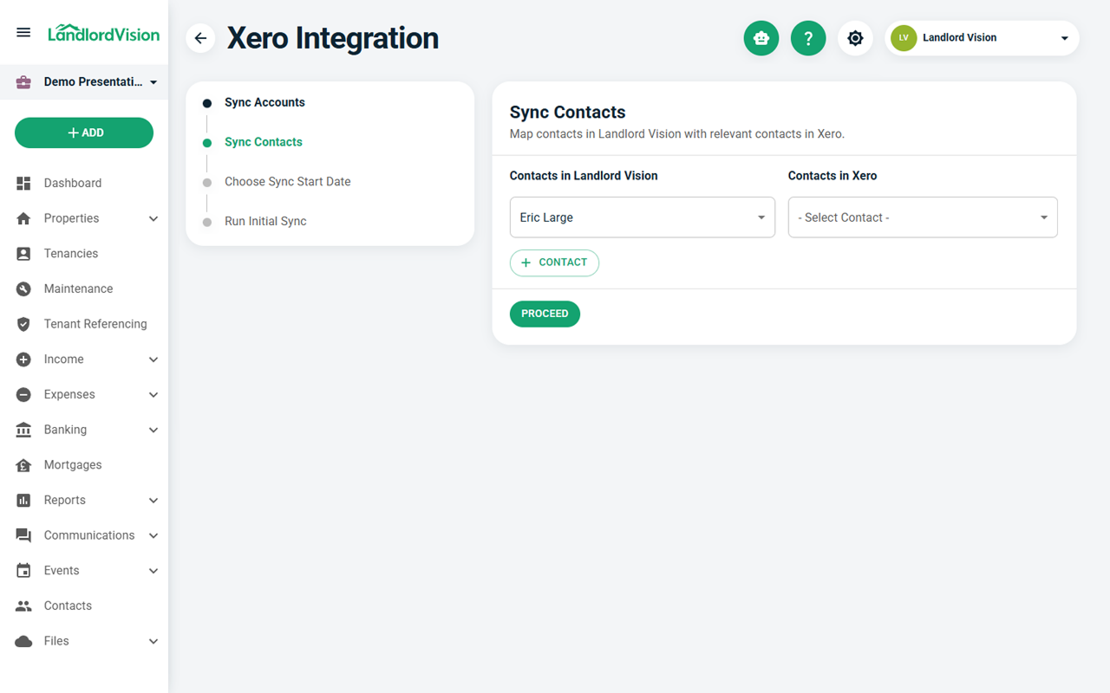Expand the Properties submenu chevron
The image size is (1110, 693).
click(x=153, y=218)
